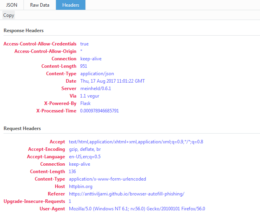The image size is (260, 217).
Task: Click the Response Headers section title
Action: coord(23,31)
